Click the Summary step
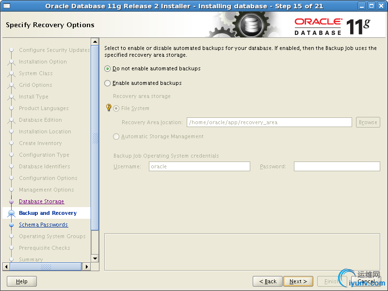Image resolution: width=388 pixels, height=291 pixels. click(31, 259)
